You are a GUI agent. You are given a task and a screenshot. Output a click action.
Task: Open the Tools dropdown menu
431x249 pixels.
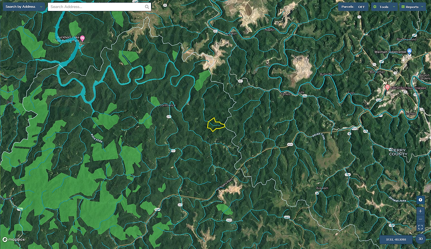click(x=385, y=7)
